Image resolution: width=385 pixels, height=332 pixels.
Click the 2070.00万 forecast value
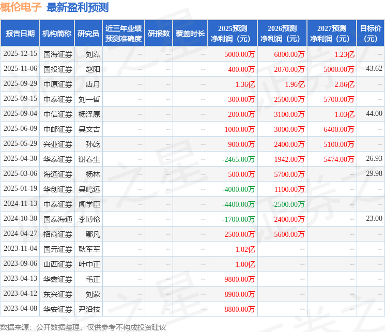point(289,69)
